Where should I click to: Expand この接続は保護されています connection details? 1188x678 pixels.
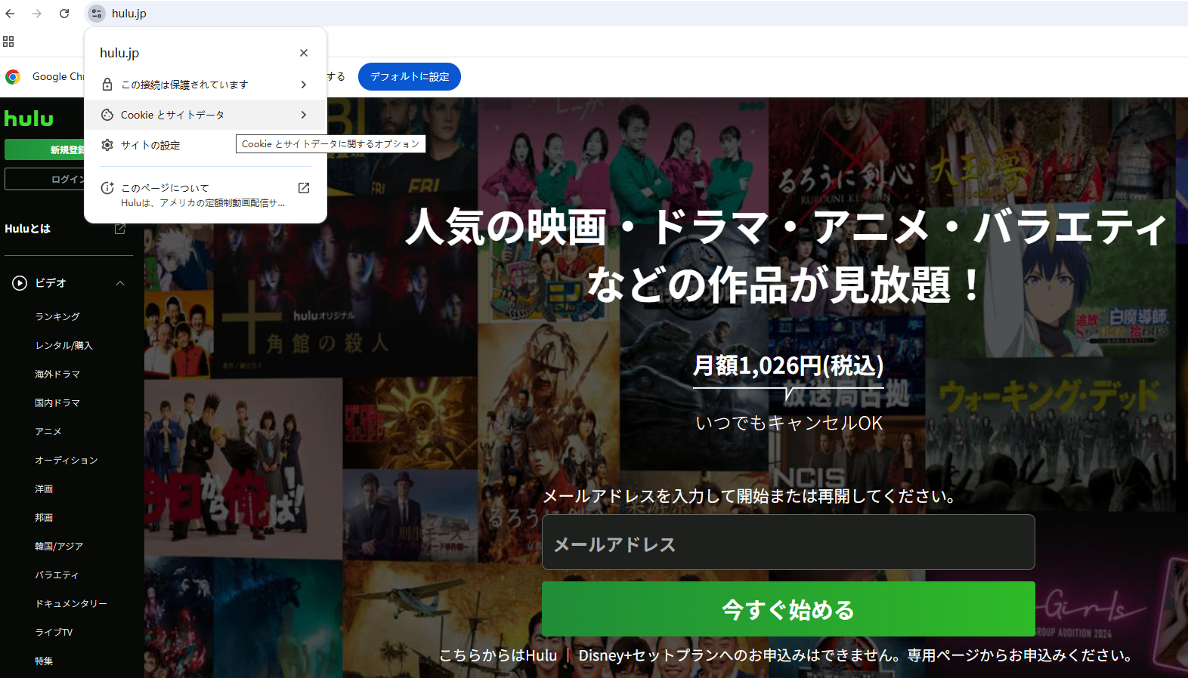click(205, 85)
